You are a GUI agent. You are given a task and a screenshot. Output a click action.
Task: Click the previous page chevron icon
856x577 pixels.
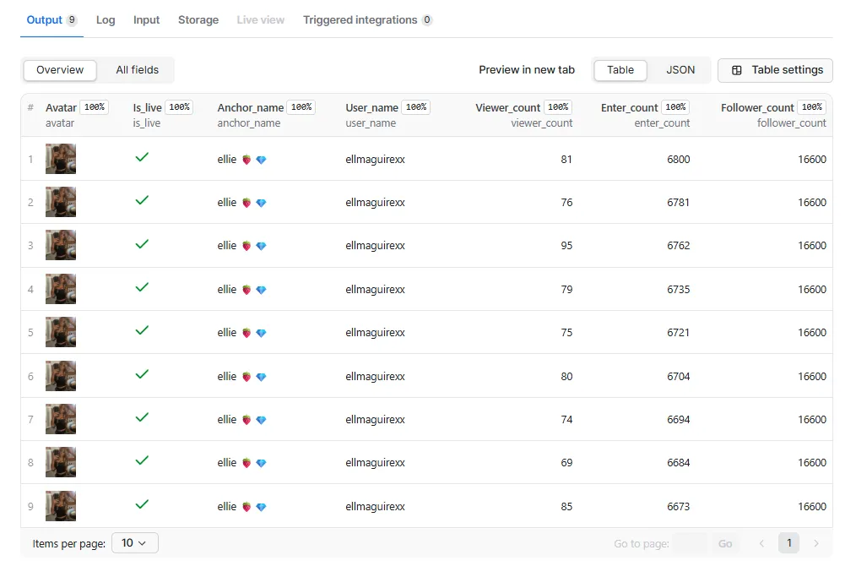coord(761,543)
